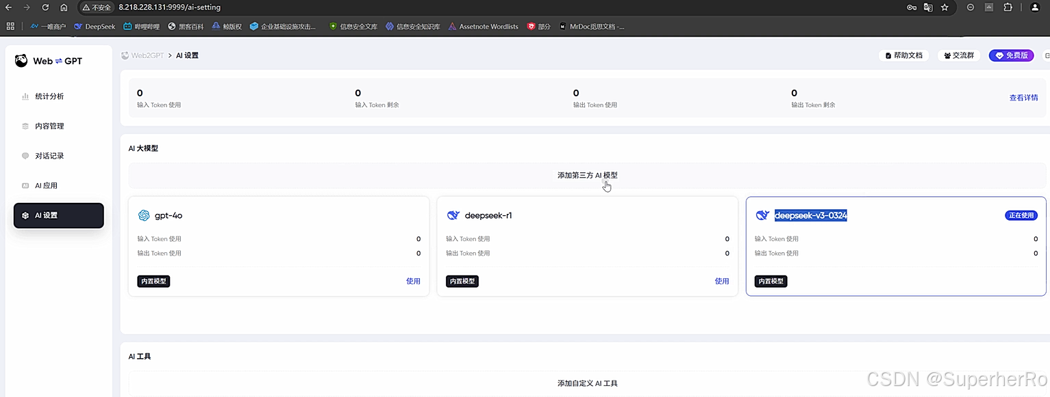Go to browser home icon
The image size is (1050, 397).
coord(64,7)
